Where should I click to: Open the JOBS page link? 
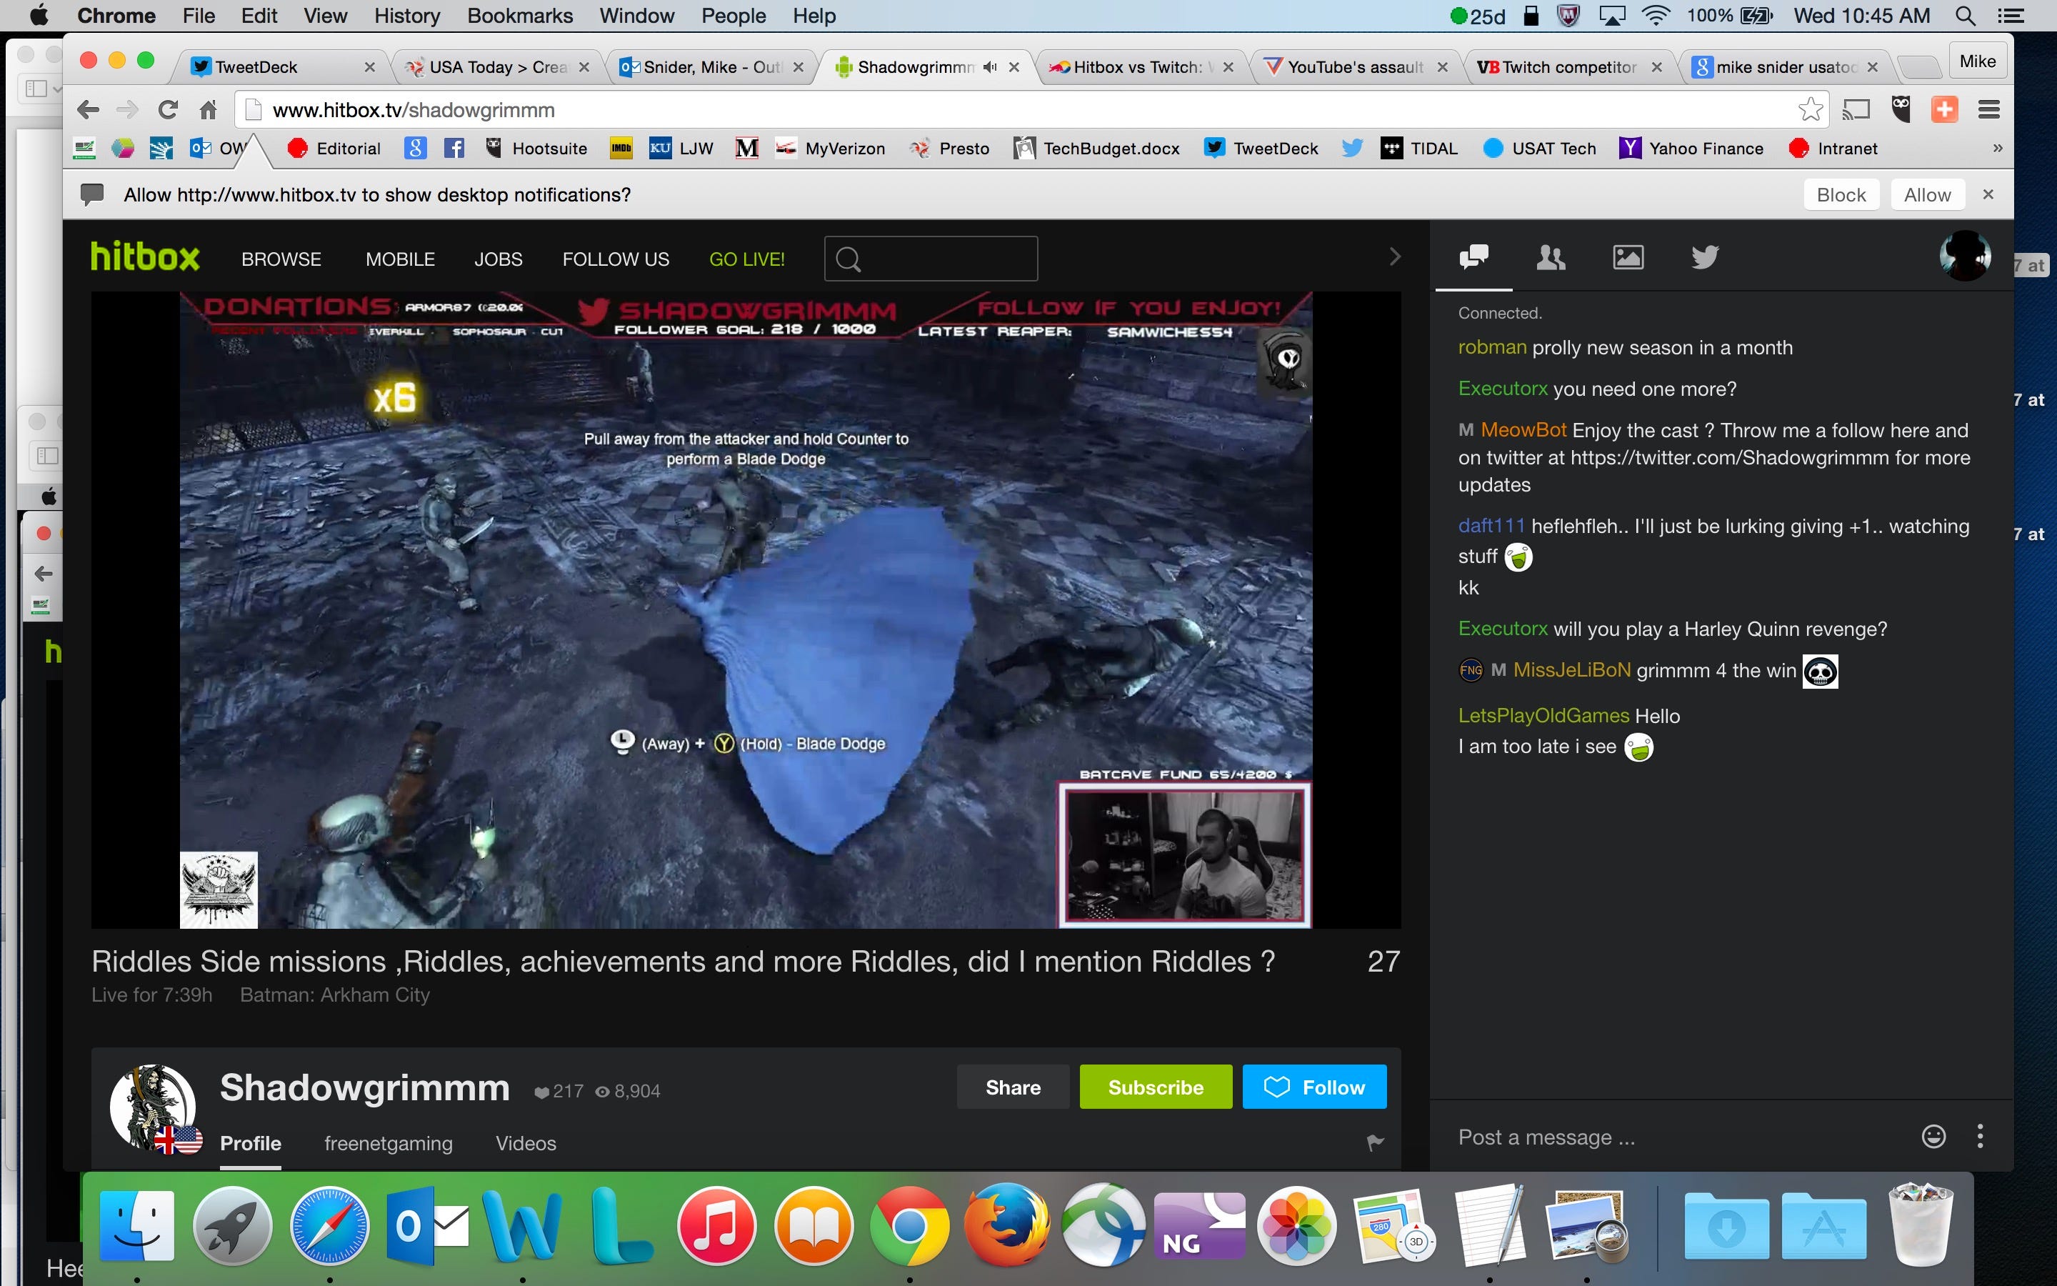(x=498, y=259)
